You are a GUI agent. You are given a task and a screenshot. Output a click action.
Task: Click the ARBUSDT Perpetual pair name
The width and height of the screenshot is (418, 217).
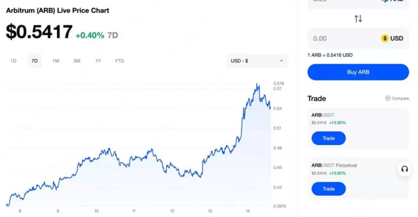click(334, 165)
